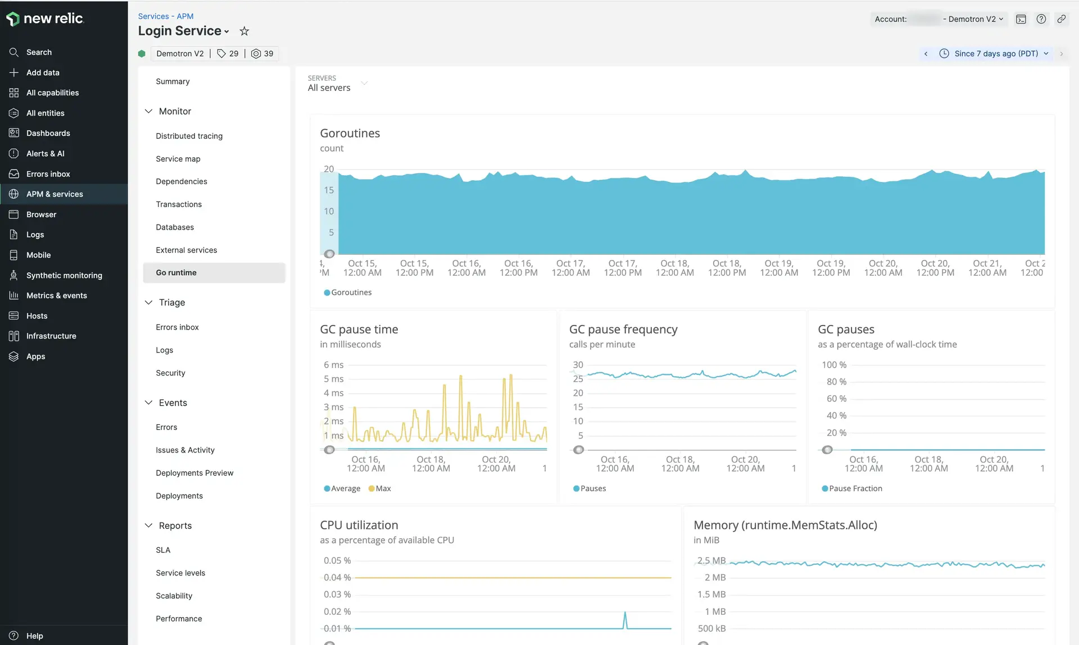Open Distributed tracing page
This screenshot has width=1079, height=645.
click(x=189, y=136)
